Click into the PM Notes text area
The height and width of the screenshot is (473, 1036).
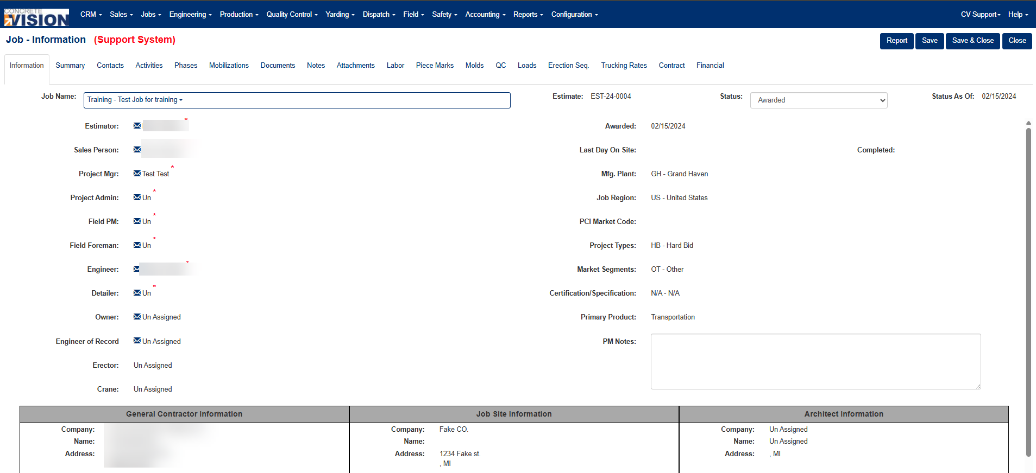coord(816,361)
